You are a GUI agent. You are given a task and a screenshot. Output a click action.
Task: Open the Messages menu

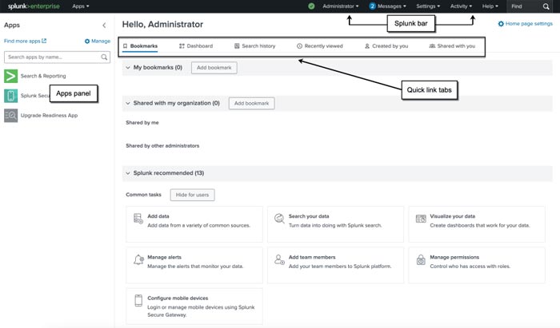(391, 6)
